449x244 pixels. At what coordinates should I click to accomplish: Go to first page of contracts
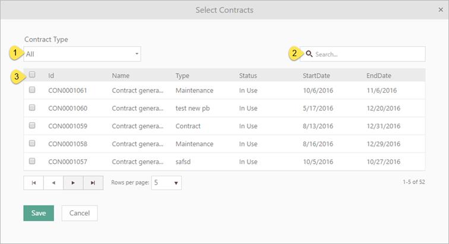[33, 183]
